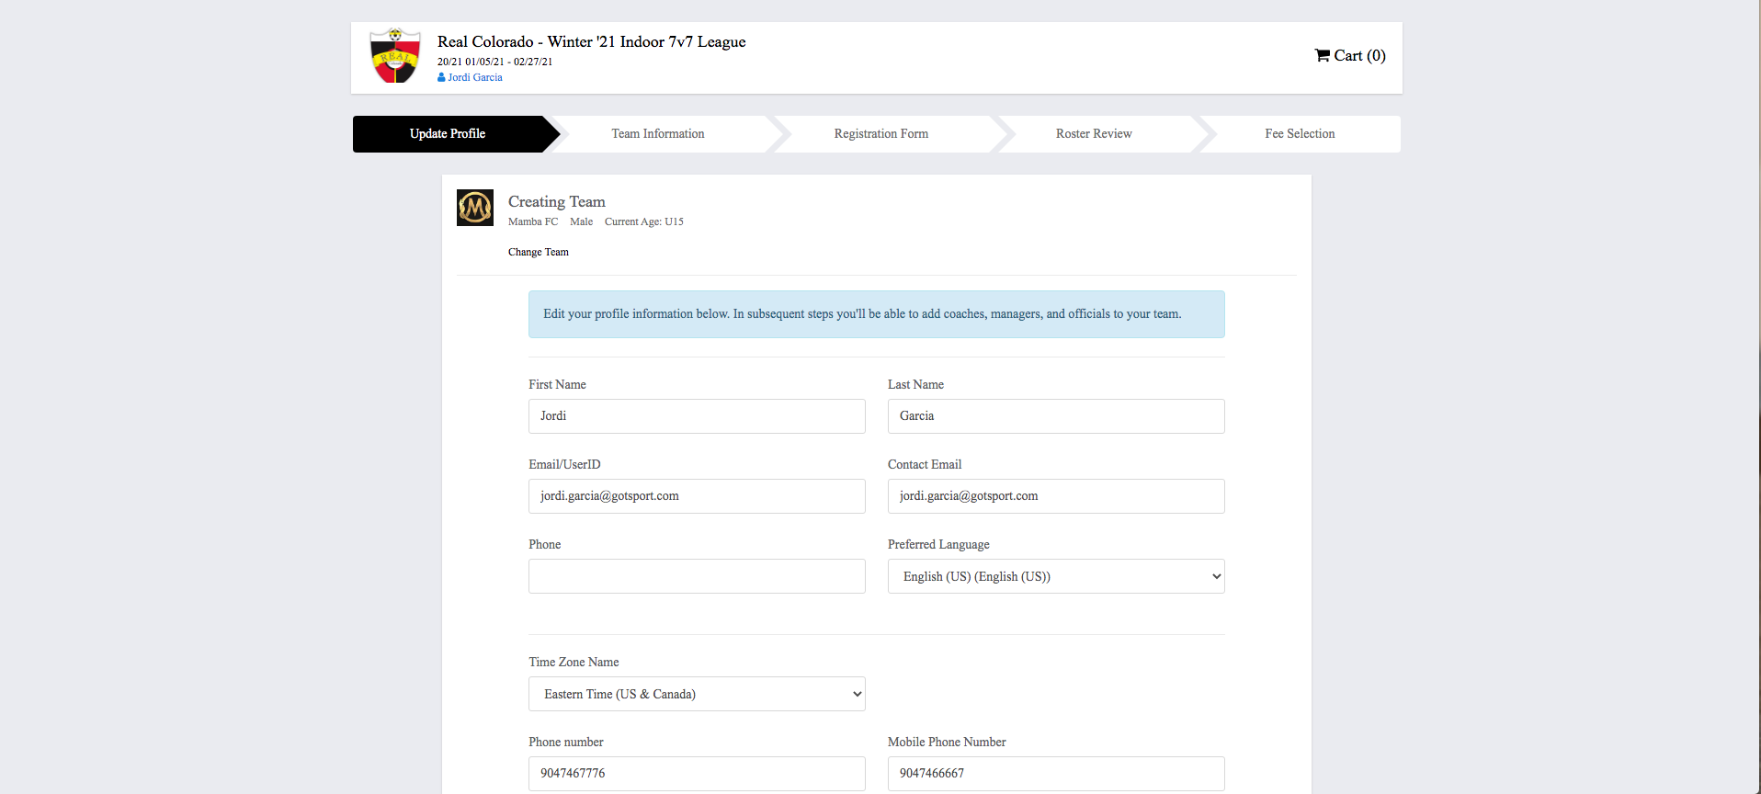Click the Current Age: U15 text
The image size is (1761, 794).
point(644,221)
